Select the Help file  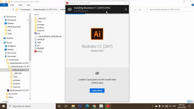point(38,42)
